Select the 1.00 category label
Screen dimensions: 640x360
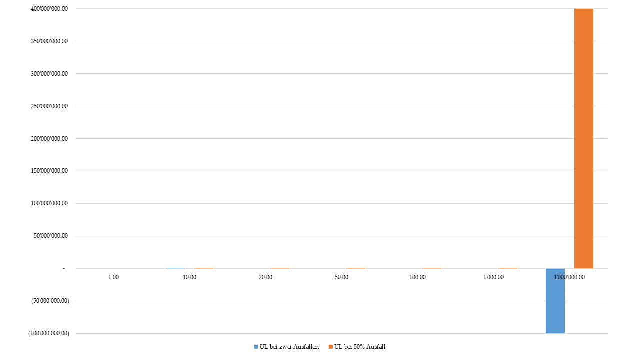coord(114,277)
